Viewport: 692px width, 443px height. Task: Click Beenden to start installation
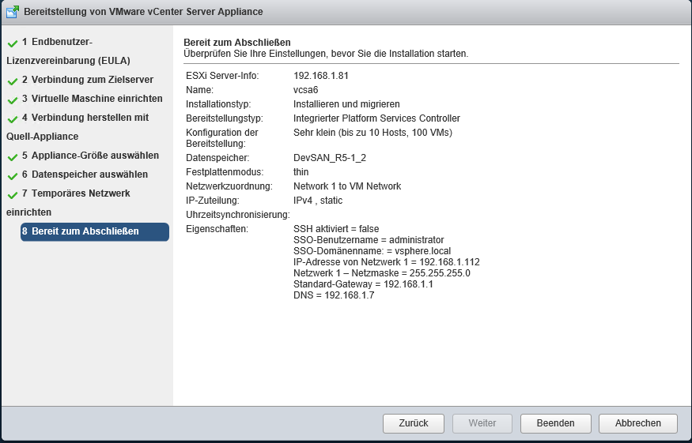[x=556, y=423]
